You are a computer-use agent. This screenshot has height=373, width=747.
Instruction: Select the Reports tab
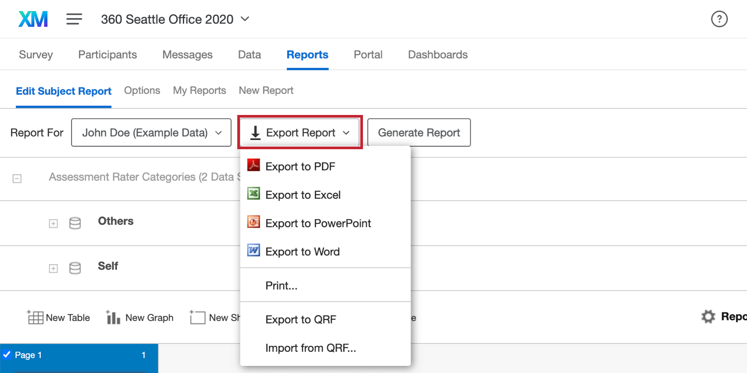[x=308, y=54]
